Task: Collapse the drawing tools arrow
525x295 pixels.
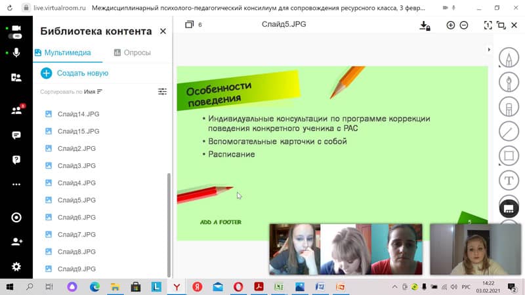Action: pyautogui.click(x=489, y=50)
